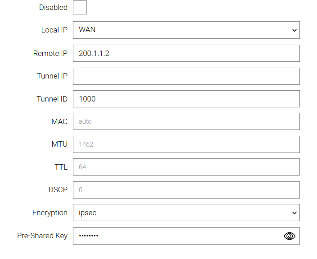Click the 'Local IP' label
Viewport: 317px width, 259px height.
pyautogui.click(x=54, y=30)
